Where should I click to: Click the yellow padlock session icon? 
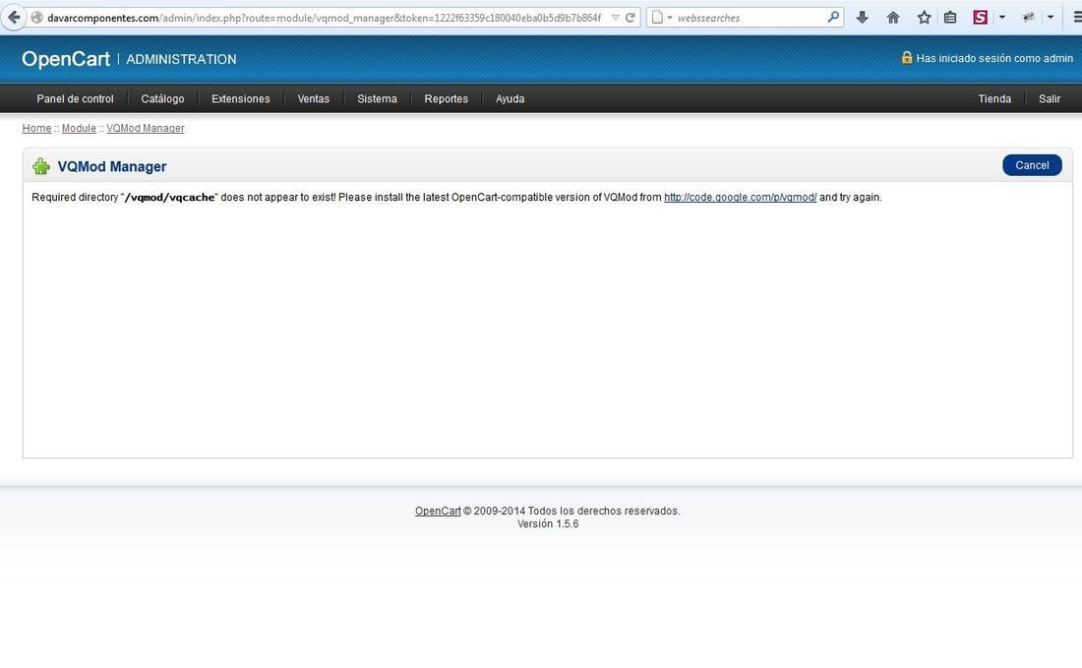pyautogui.click(x=907, y=57)
